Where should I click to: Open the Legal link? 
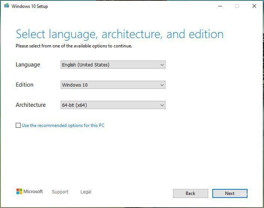click(x=86, y=192)
